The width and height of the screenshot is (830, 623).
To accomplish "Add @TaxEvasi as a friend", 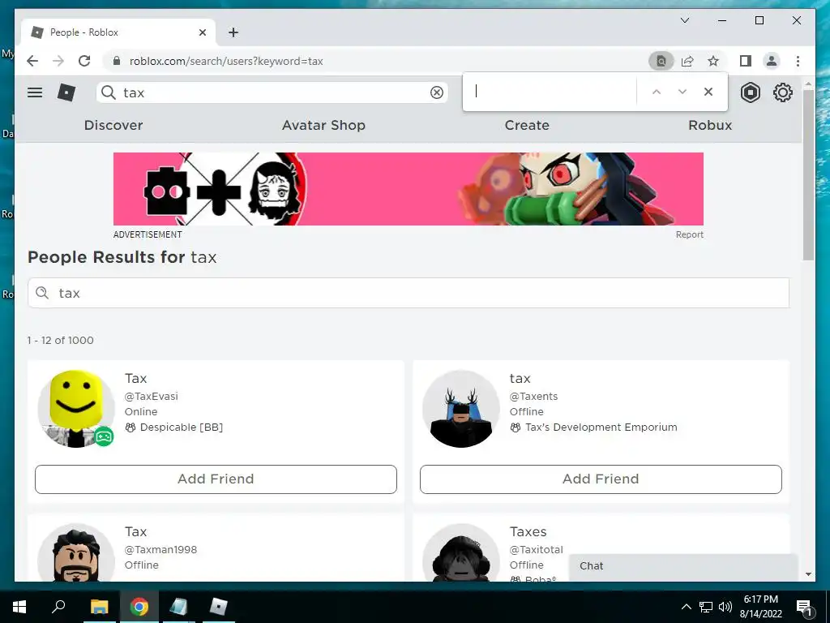I will (216, 479).
